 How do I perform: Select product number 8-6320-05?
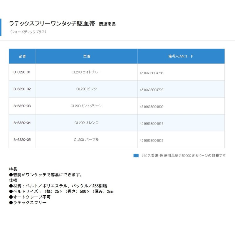tap(22, 140)
